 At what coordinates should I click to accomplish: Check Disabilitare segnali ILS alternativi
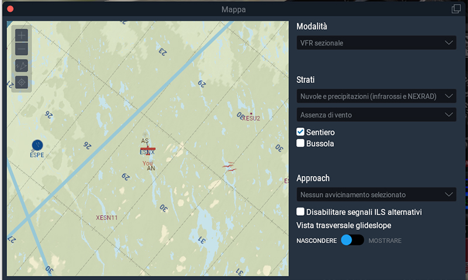[300, 212]
